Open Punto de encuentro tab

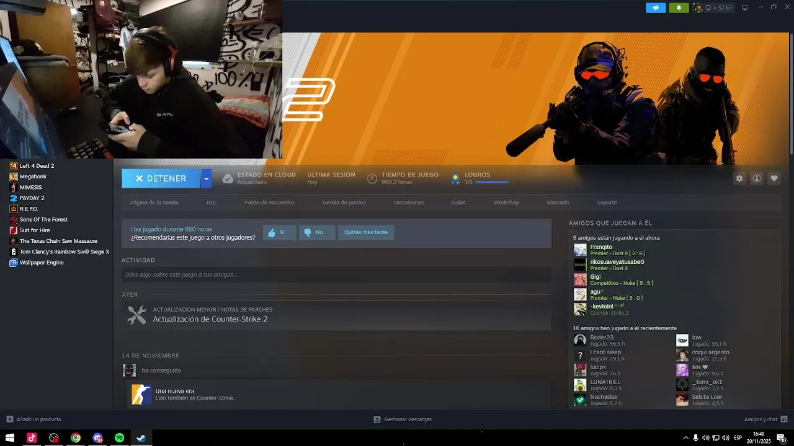(x=269, y=203)
